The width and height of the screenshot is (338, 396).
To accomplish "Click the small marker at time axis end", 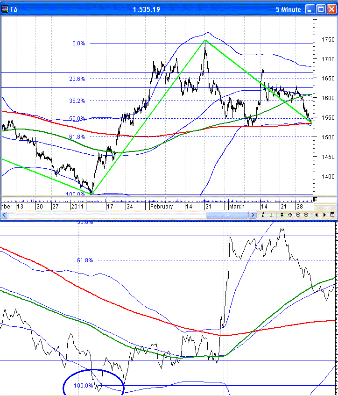I will 315,200.
